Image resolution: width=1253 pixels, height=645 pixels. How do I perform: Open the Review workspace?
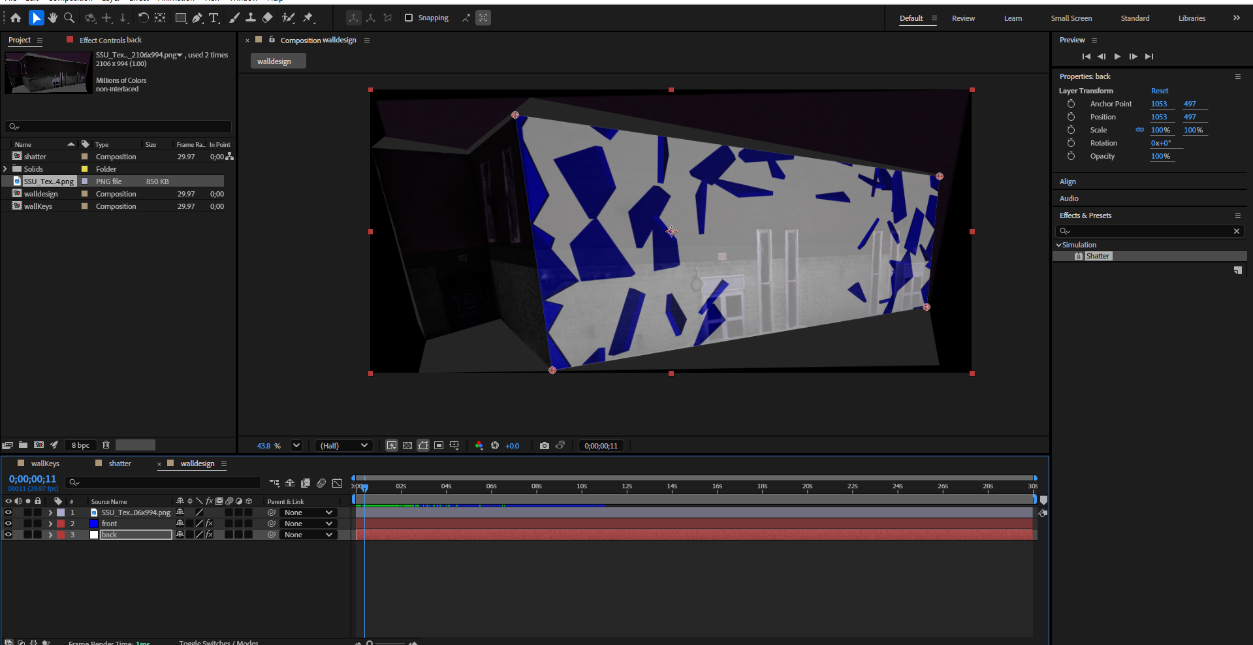(962, 18)
